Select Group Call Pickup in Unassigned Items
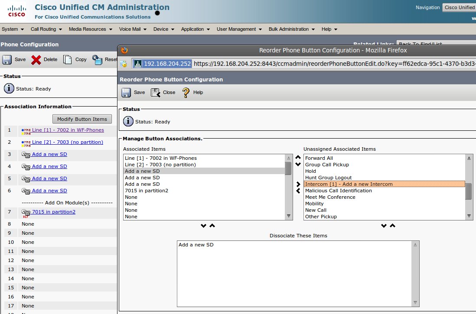Viewport: 476px width, 314px height. (x=385, y=165)
